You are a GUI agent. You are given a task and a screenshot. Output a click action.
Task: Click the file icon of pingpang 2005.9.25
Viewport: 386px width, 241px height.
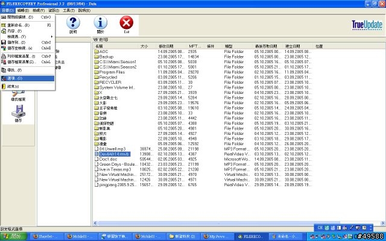96,185
